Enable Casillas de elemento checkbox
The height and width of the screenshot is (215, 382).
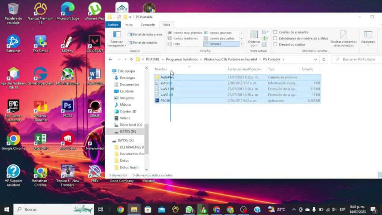275,32
